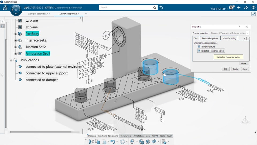Click the product box icon after Update
This screenshot has width=257, height=145.
133,142
